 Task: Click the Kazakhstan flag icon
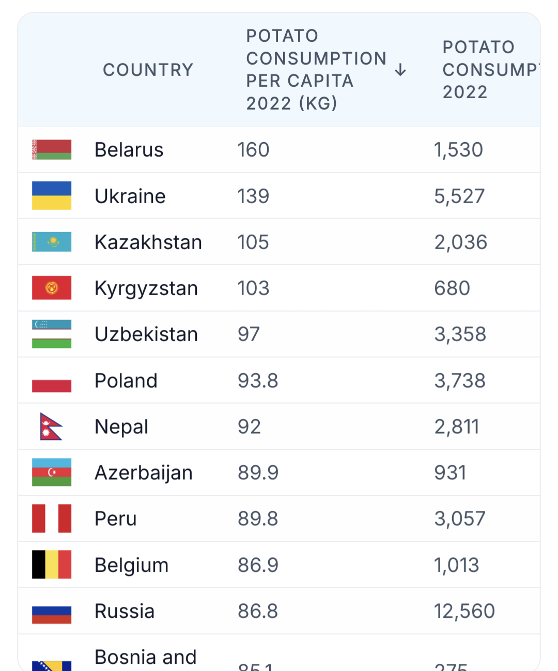[52, 241]
